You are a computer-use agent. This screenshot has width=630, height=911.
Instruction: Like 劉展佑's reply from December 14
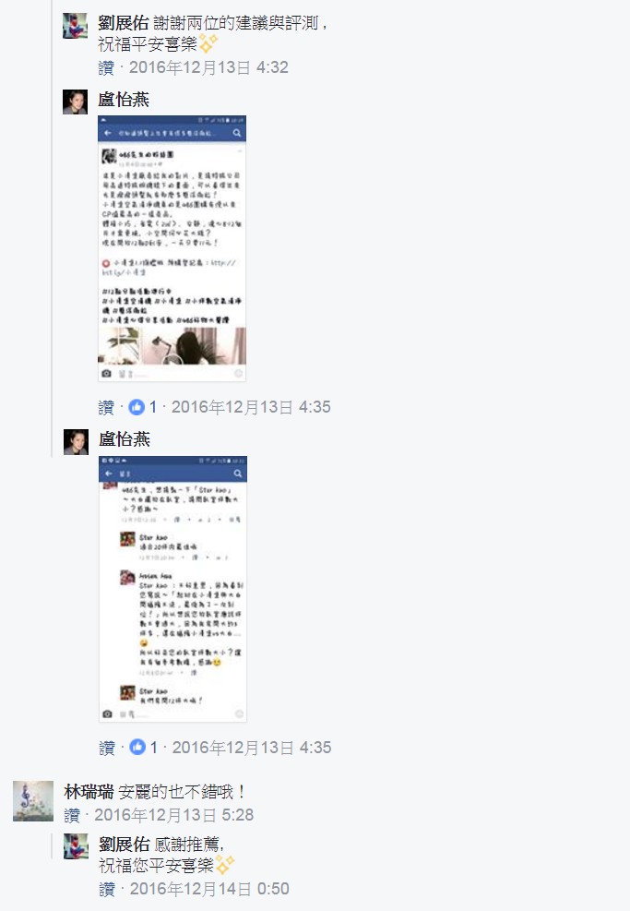click(107, 890)
